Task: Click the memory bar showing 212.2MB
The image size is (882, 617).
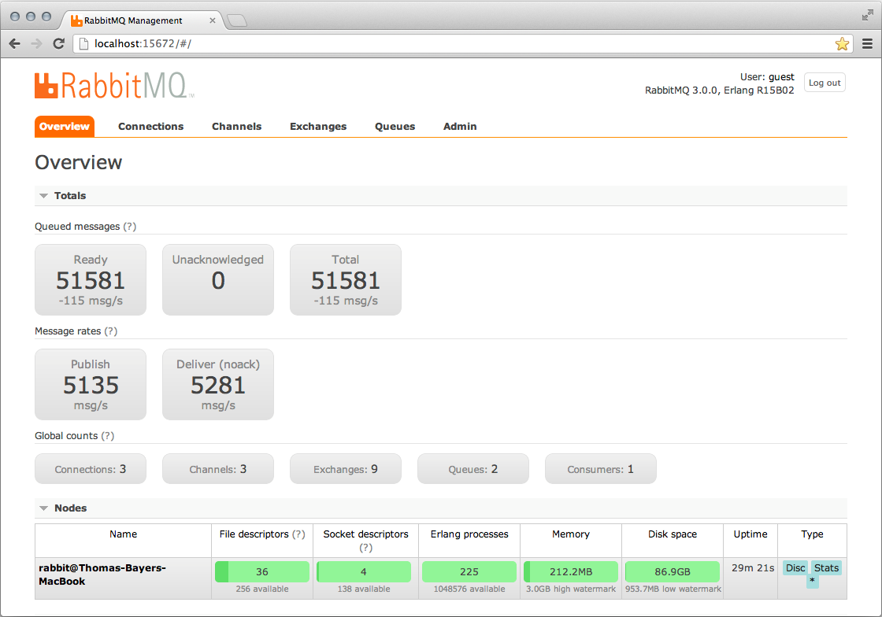Action: pyautogui.click(x=571, y=571)
